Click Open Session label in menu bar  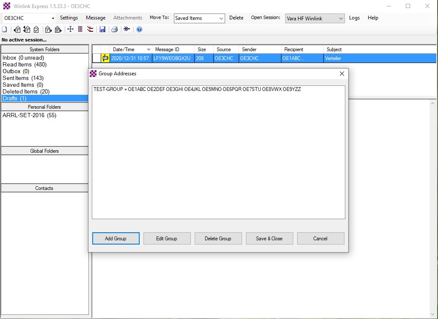point(265,18)
